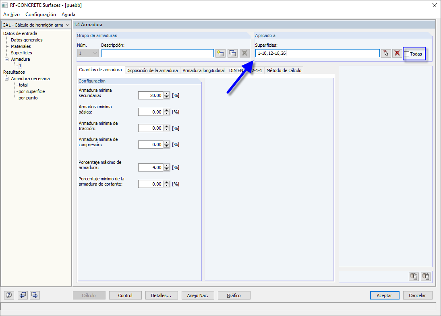Image resolution: width=441 pixels, height=316 pixels.
Task: Select por superficie in the tree
Action: coord(32,91)
